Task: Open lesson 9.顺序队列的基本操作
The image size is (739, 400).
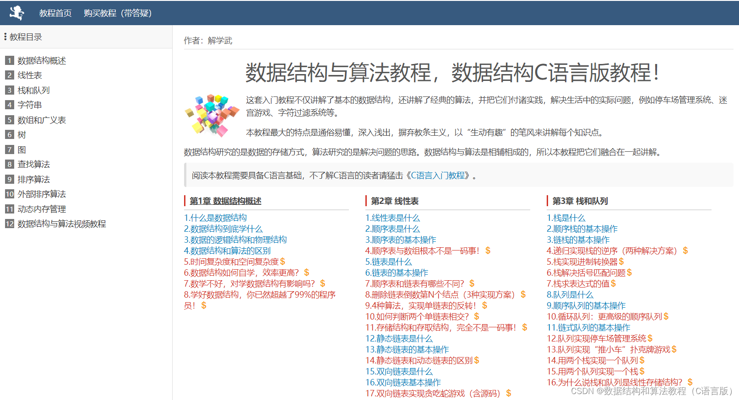Action: pyautogui.click(x=586, y=306)
